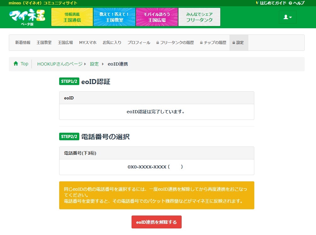Open the お気に入り tab
316x235 pixels.
[112, 43]
